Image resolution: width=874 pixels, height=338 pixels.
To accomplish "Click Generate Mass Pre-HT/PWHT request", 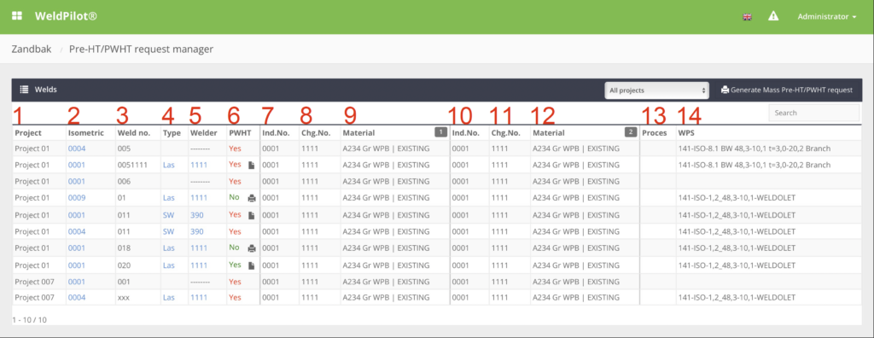I will [786, 90].
